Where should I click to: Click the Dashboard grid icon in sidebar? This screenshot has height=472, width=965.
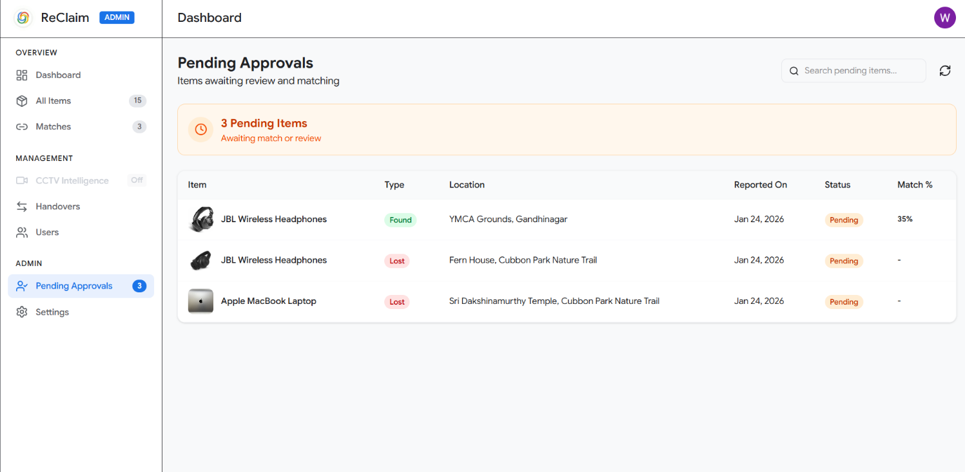tap(22, 75)
